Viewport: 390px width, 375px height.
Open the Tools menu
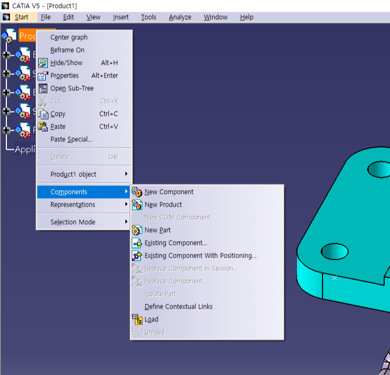148,17
